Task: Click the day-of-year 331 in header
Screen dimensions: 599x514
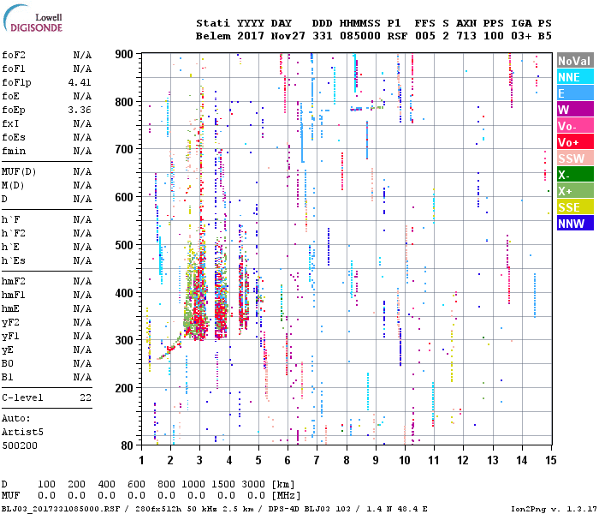Action: pos(322,36)
